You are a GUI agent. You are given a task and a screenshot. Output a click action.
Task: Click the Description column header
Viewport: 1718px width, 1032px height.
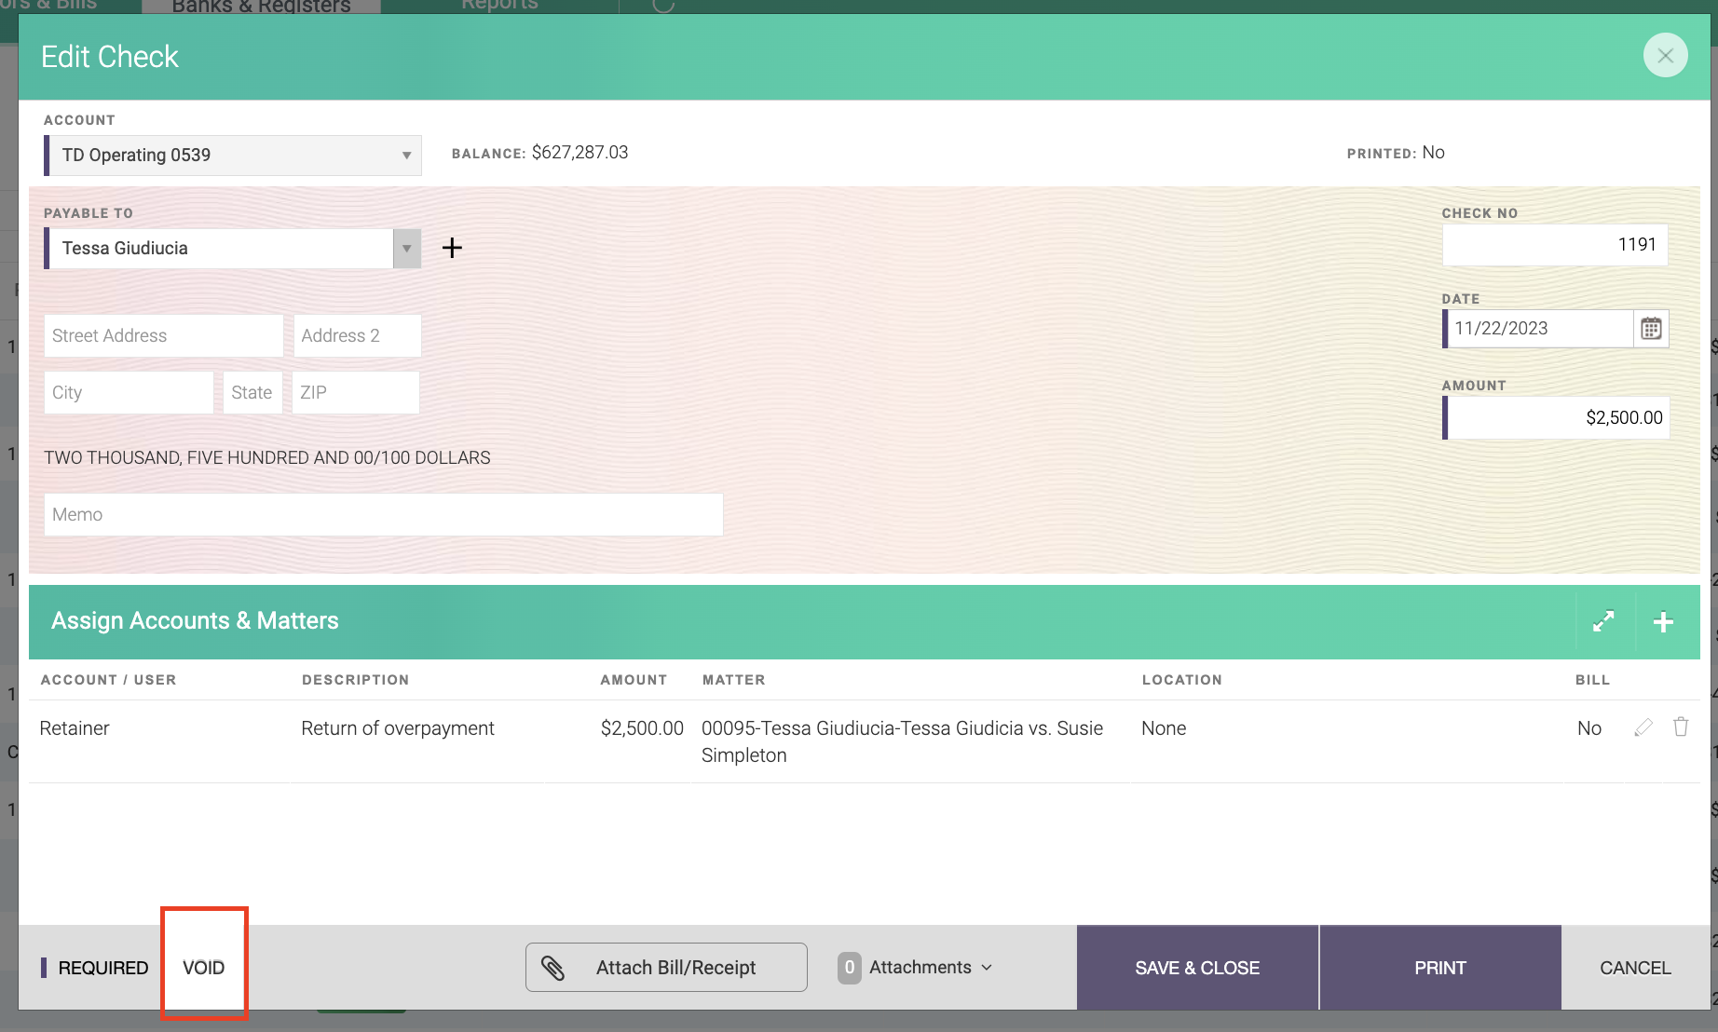[x=355, y=680]
